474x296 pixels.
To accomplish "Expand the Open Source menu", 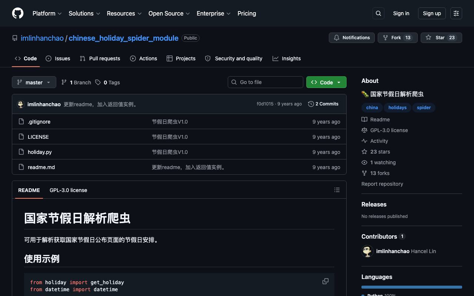I will (169, 13).
